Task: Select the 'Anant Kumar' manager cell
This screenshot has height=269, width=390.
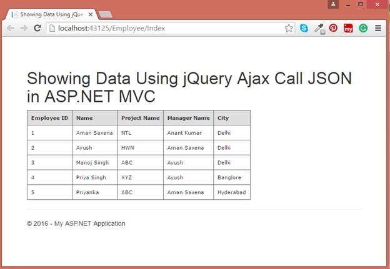Action: click(x=188, y=133)
